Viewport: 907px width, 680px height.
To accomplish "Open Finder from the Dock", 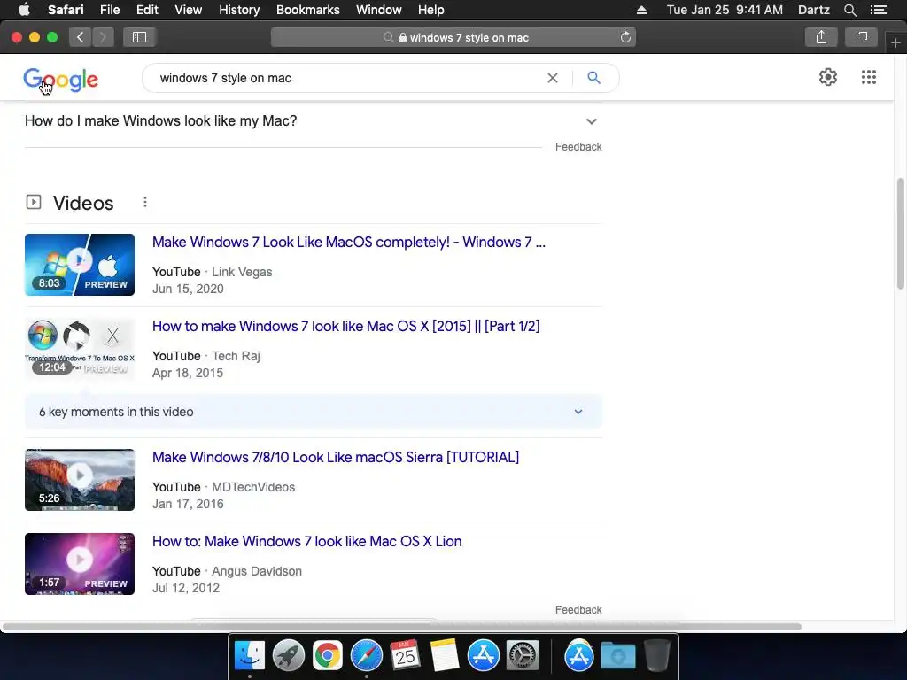I will [249, 656].
